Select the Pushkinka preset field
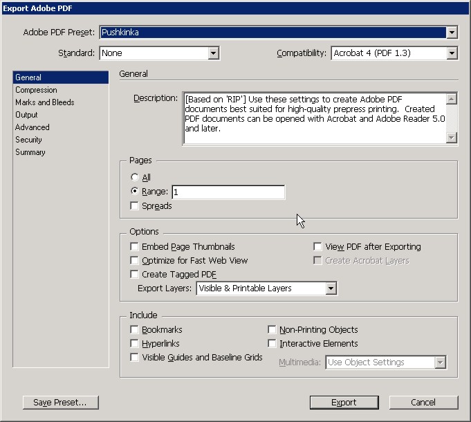 pos(273,33)
